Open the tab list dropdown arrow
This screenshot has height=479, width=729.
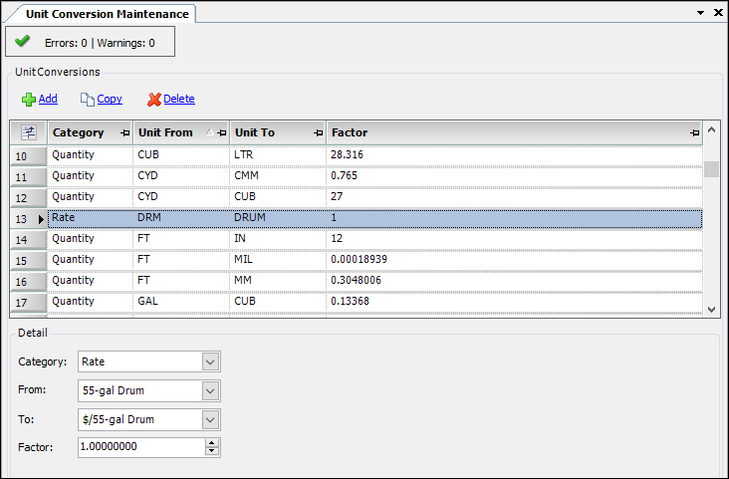pos(700,13)
